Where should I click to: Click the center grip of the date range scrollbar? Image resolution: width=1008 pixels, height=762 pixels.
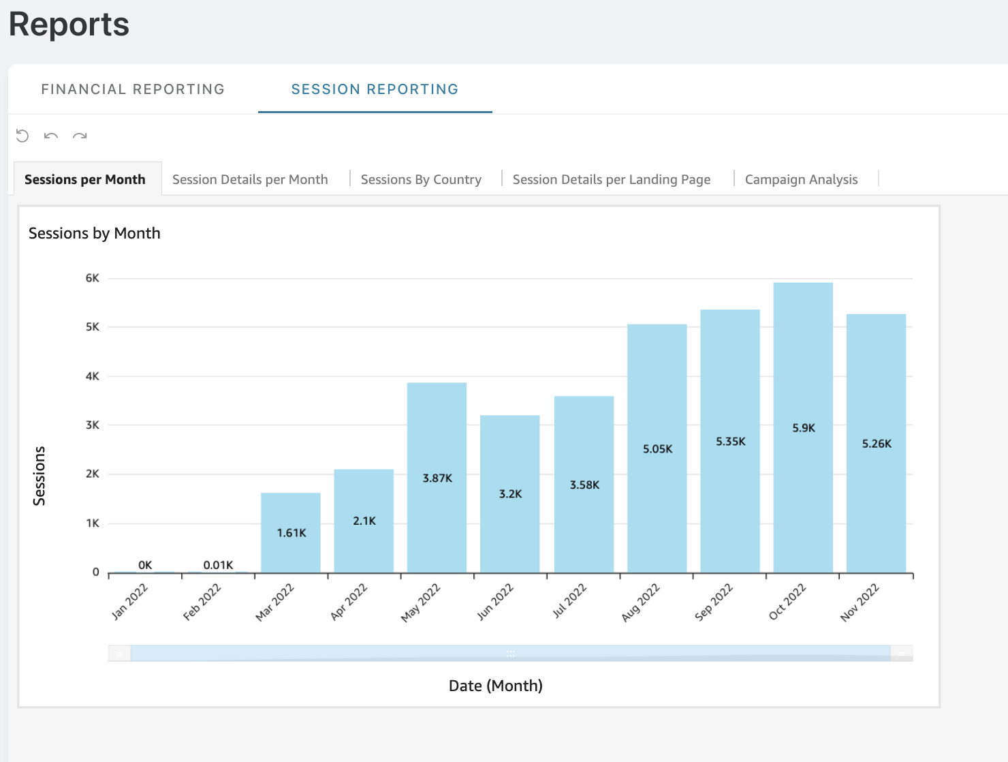pos(511,653)
